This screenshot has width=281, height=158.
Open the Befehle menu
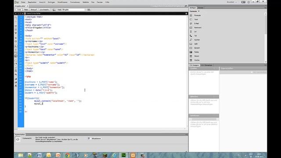pos(86,2)
